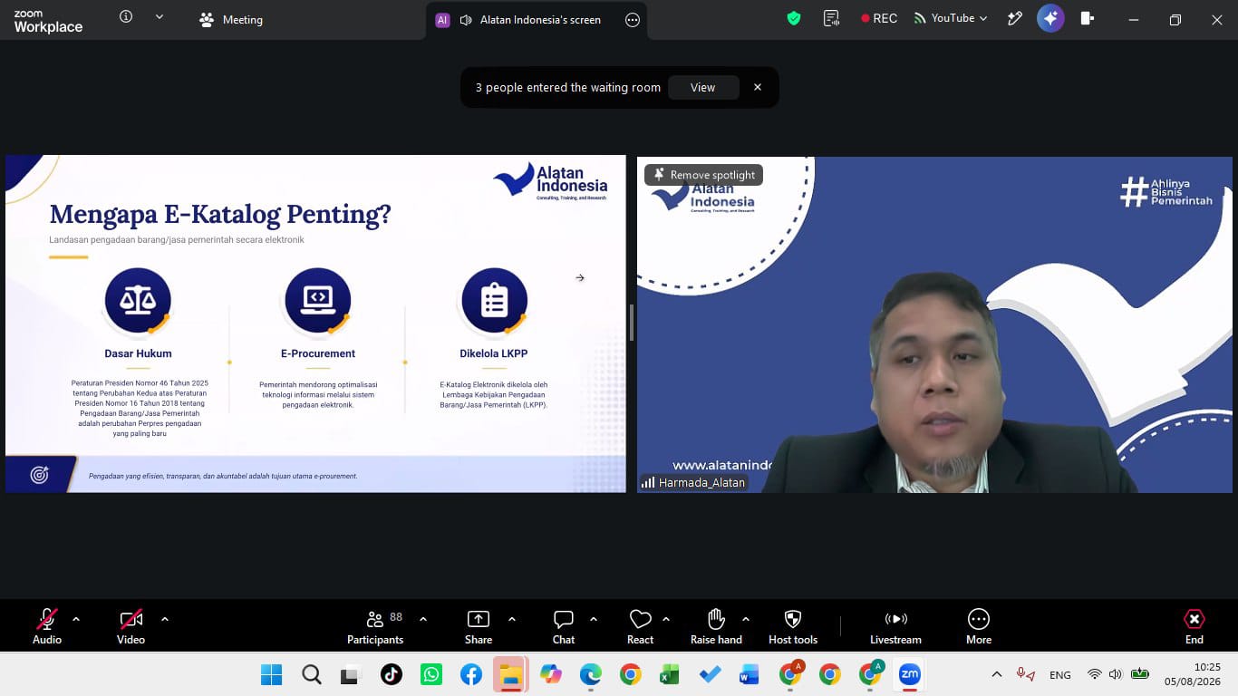Viewport: 1238px width, 696px height.
Task: Click the green encryption shield icon
Action: click(794, 18)
